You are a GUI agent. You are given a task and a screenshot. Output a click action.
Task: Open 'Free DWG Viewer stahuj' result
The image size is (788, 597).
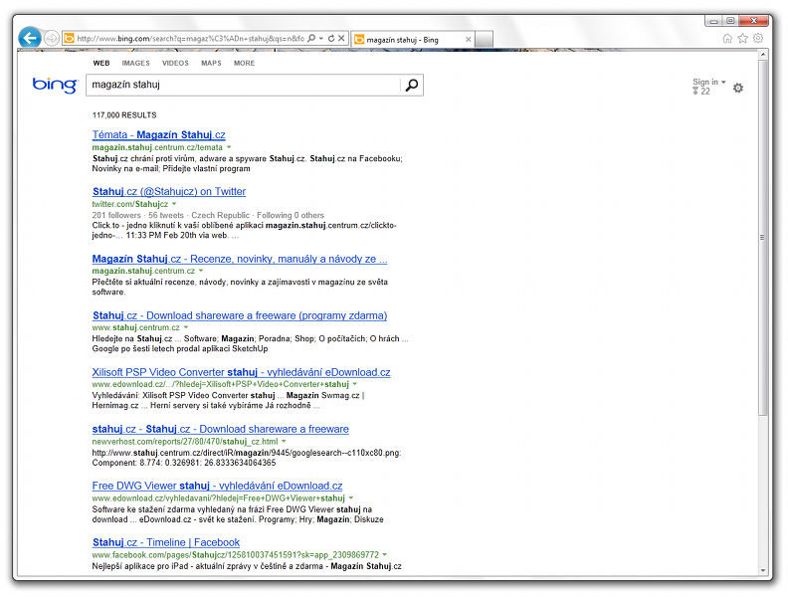click(x=217, y=486)
